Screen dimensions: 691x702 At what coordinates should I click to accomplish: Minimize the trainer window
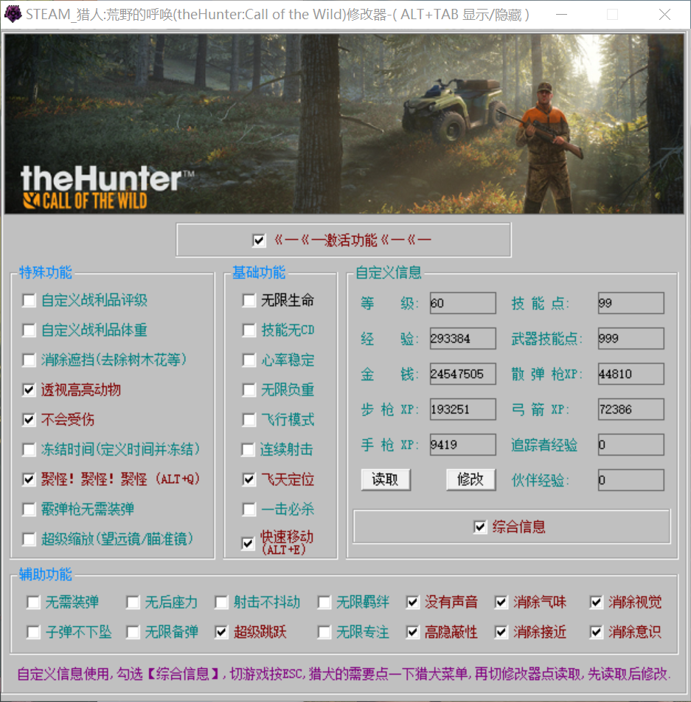(x=562, y=15)
